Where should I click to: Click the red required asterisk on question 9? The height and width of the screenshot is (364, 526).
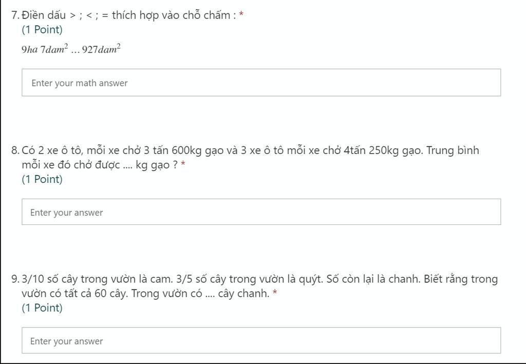pos(275,294)
